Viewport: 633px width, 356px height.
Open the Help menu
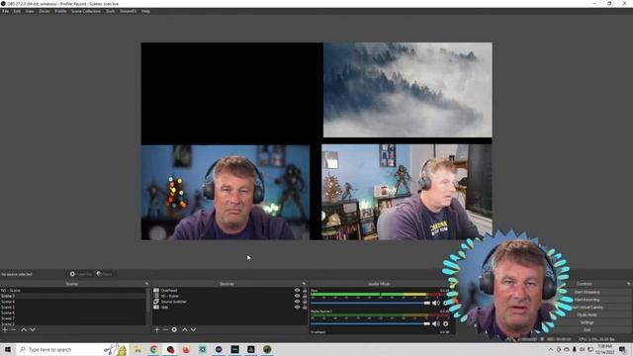[x=145, y=11]
